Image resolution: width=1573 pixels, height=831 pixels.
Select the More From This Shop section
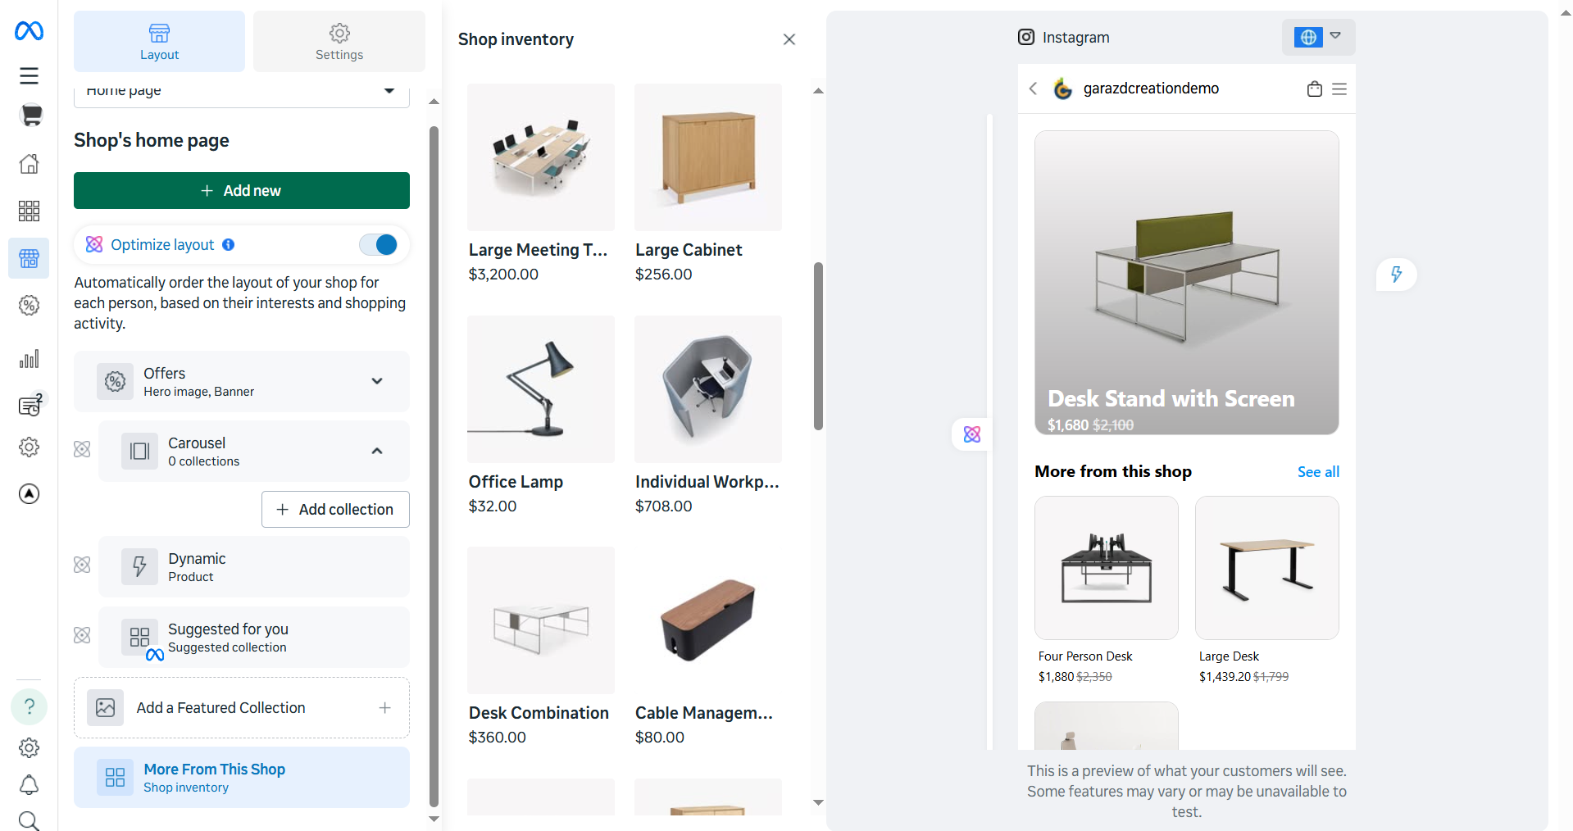242,777
